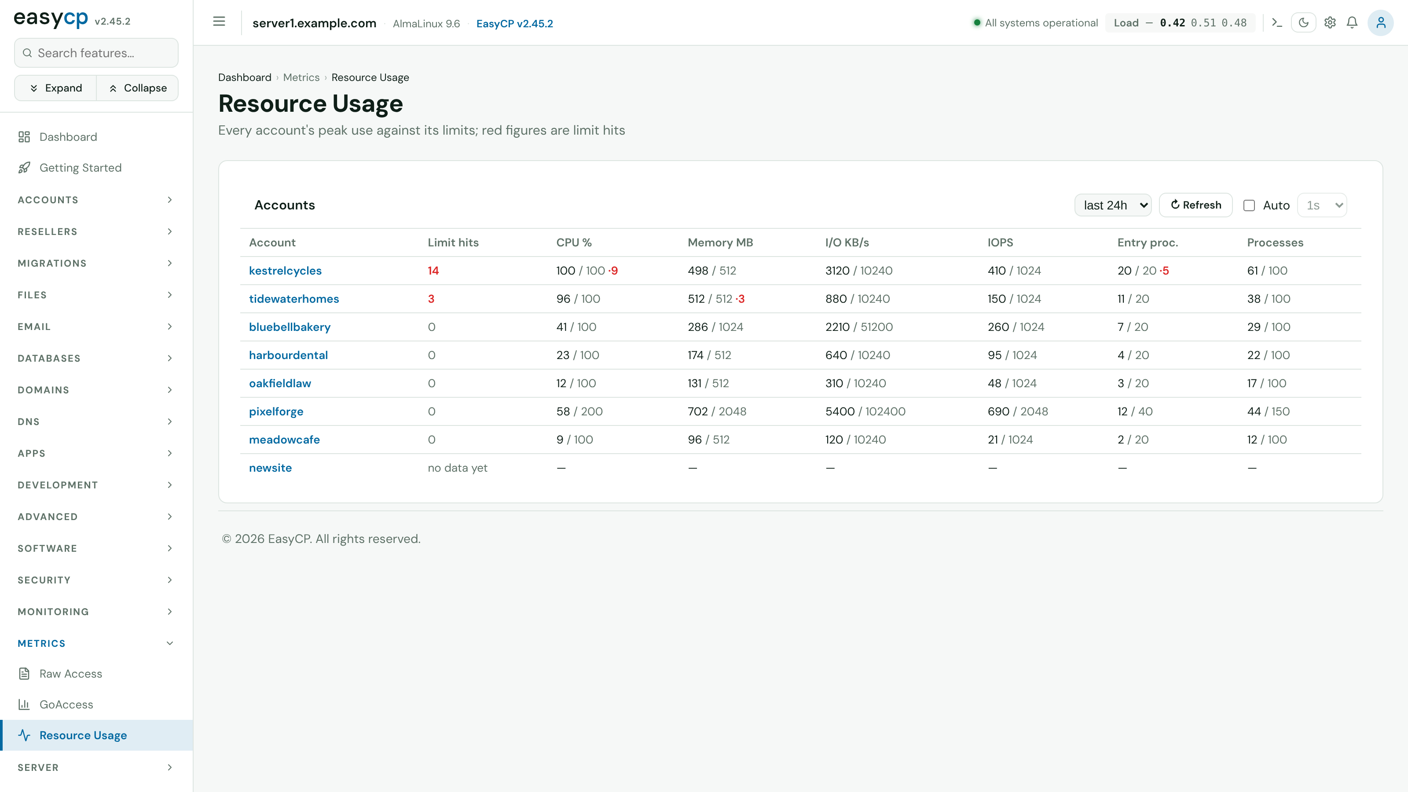The height and width of the screenshot is (792, 1408).
Task: Open the kestrelcycles account link
Action: [285, 271]
